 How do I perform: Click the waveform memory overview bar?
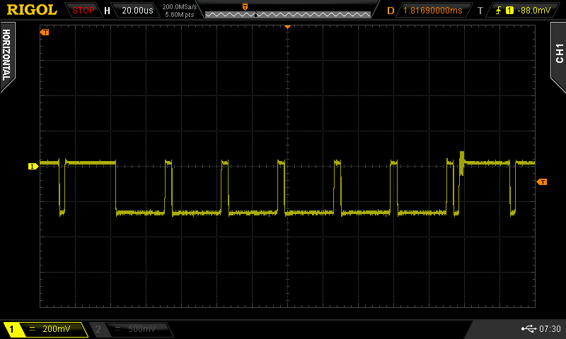coord(288,14)
